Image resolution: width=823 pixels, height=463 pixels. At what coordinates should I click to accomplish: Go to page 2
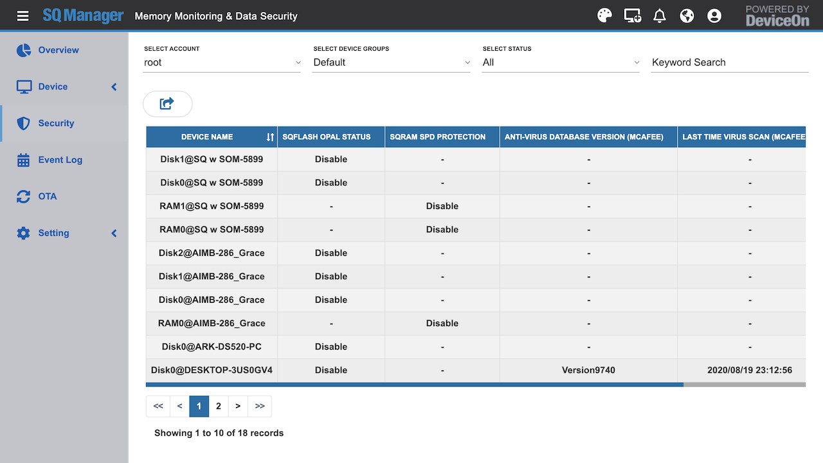(x=219, y=406)
